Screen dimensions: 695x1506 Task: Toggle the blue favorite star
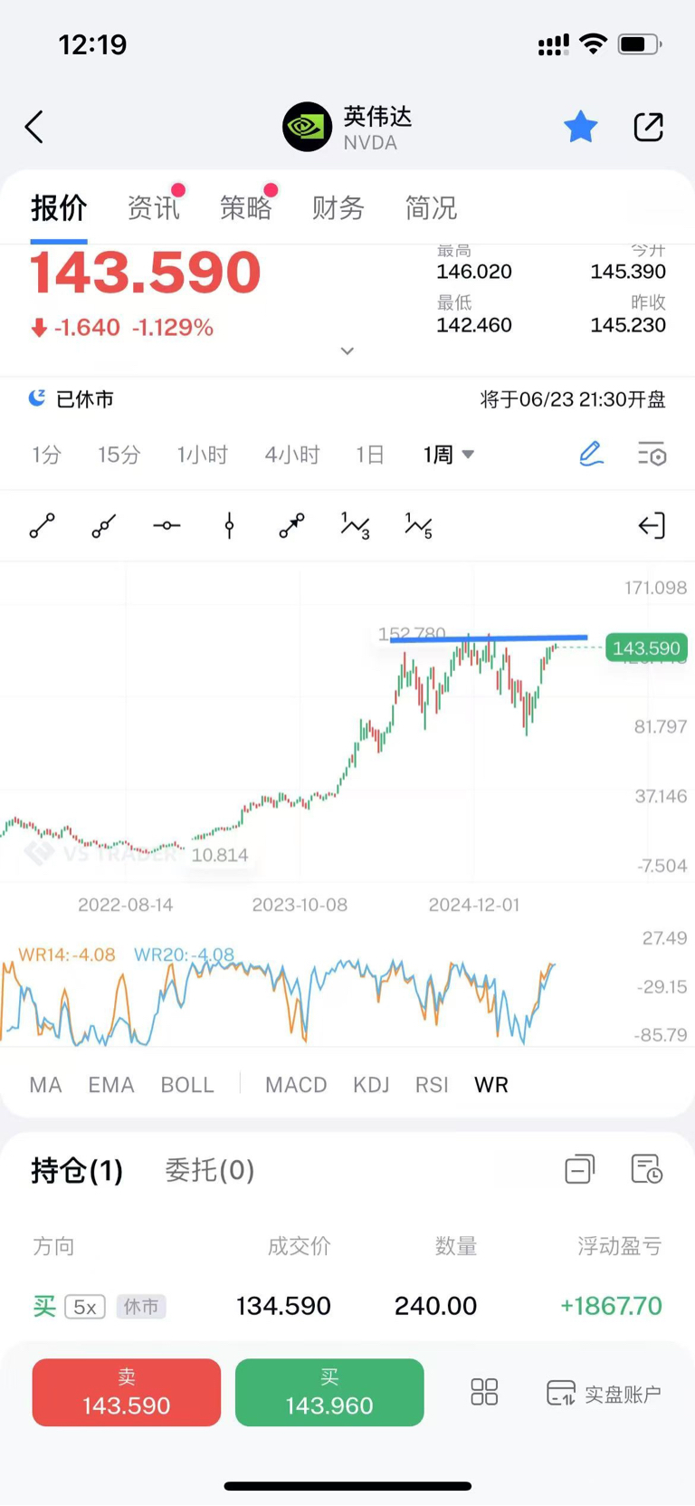(x=580, y=127)
